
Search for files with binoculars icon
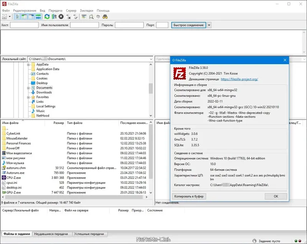tap(105, 16)
